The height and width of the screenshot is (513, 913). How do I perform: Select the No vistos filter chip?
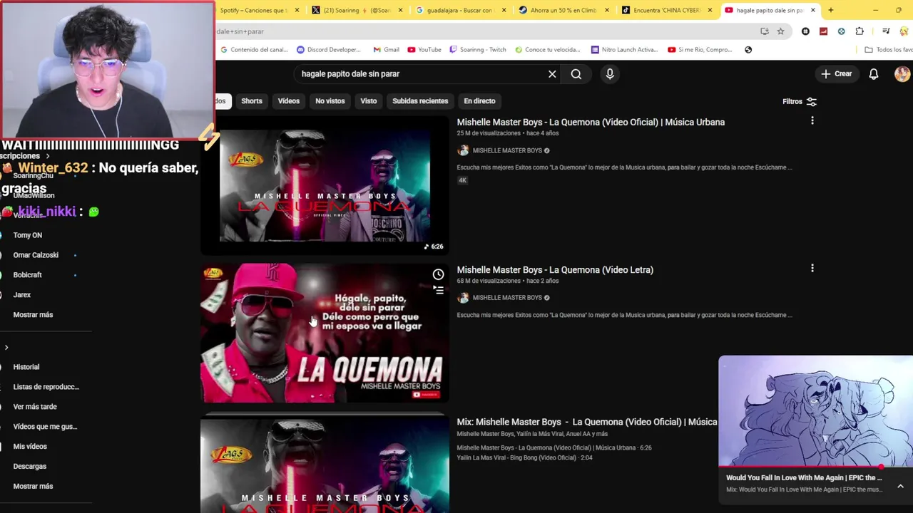pos(330,101)
